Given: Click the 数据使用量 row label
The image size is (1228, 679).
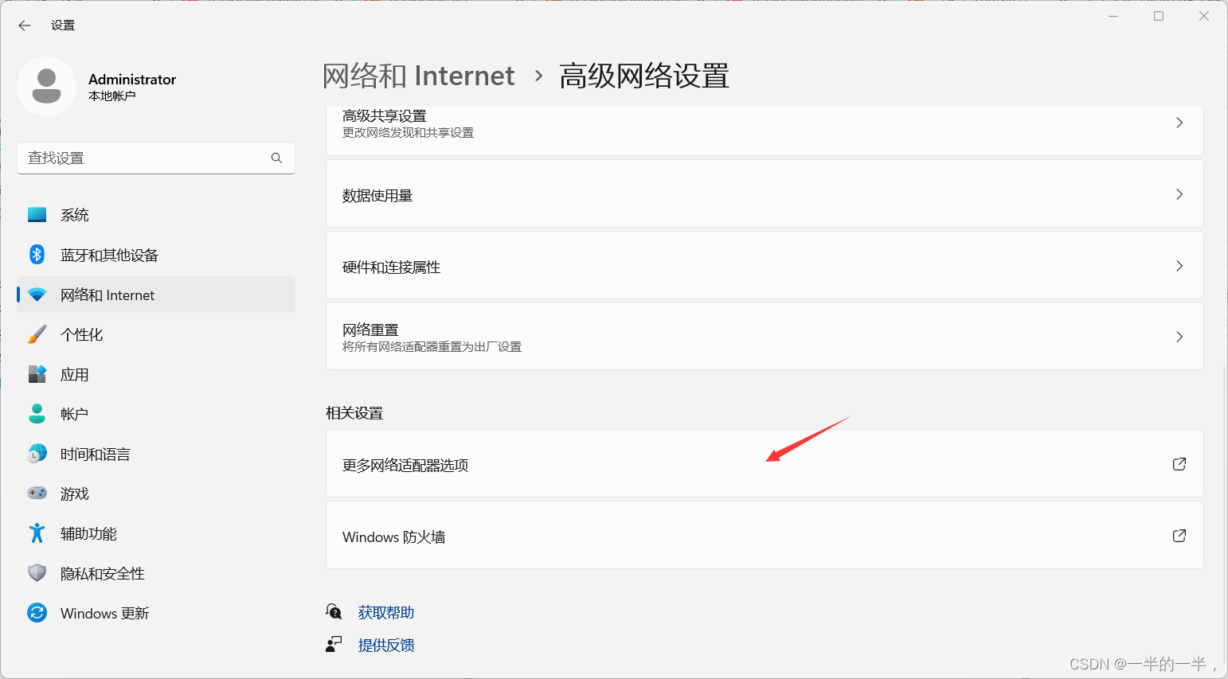Looking at the screenshot, I should pos(377,196).
